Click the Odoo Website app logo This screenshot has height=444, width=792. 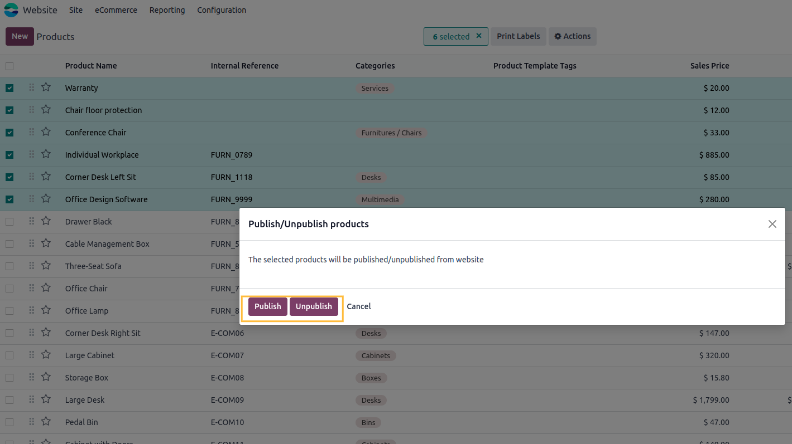coord(11,10)
